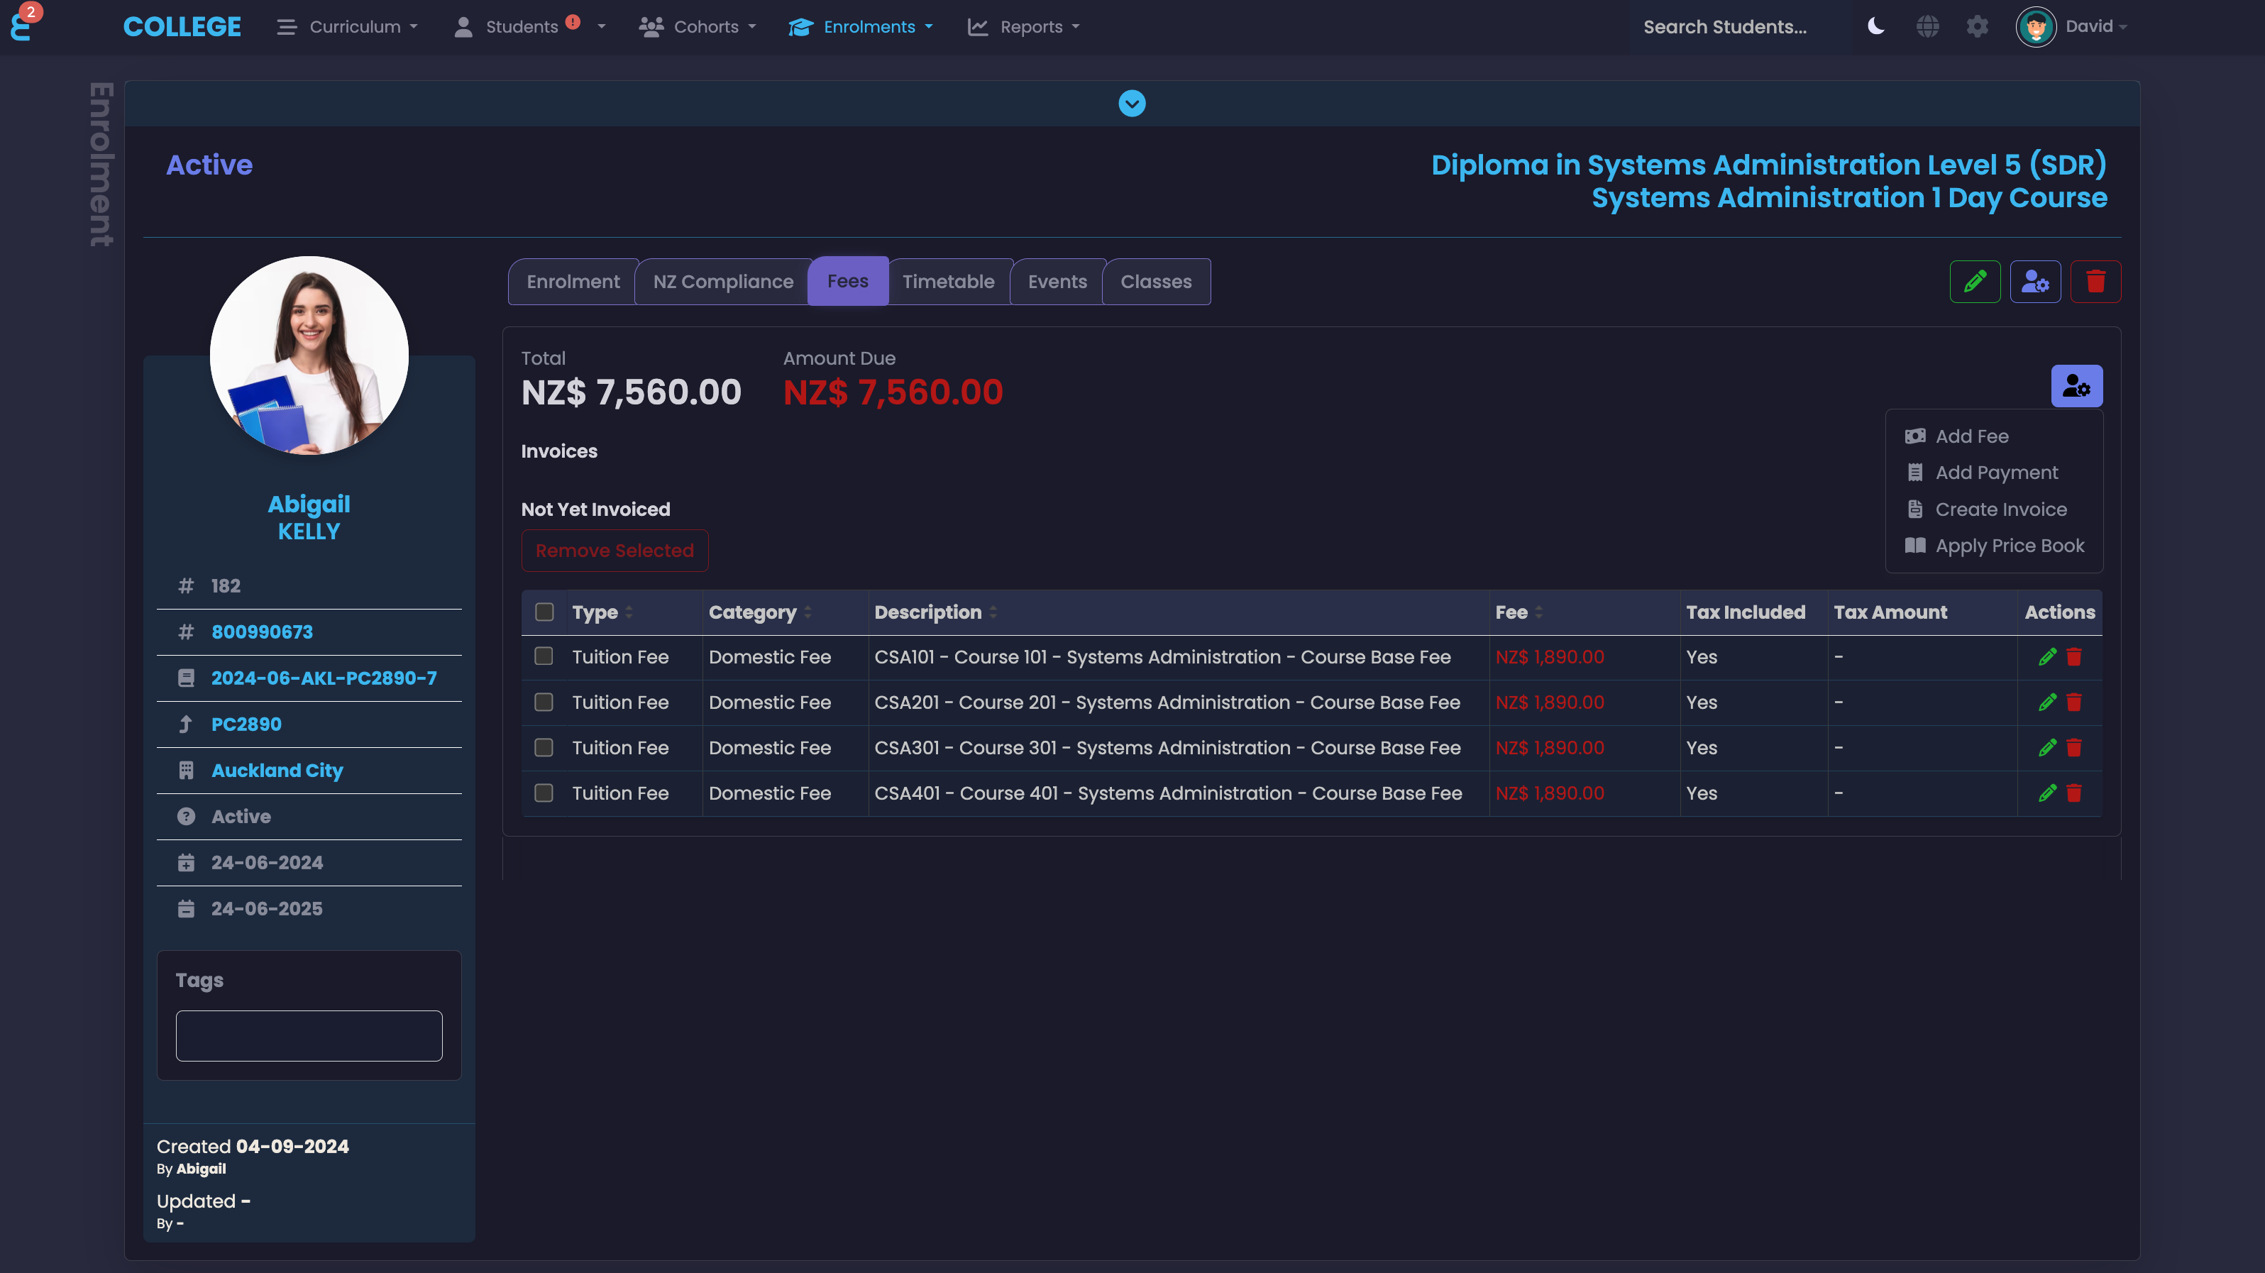
Task: Expand the collapsed panel chevron at top
Action: tap(1132, 104)
